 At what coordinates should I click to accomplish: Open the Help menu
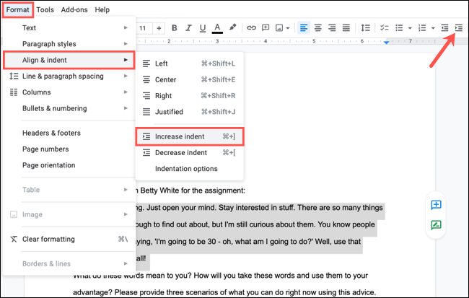tap(102, 9)
